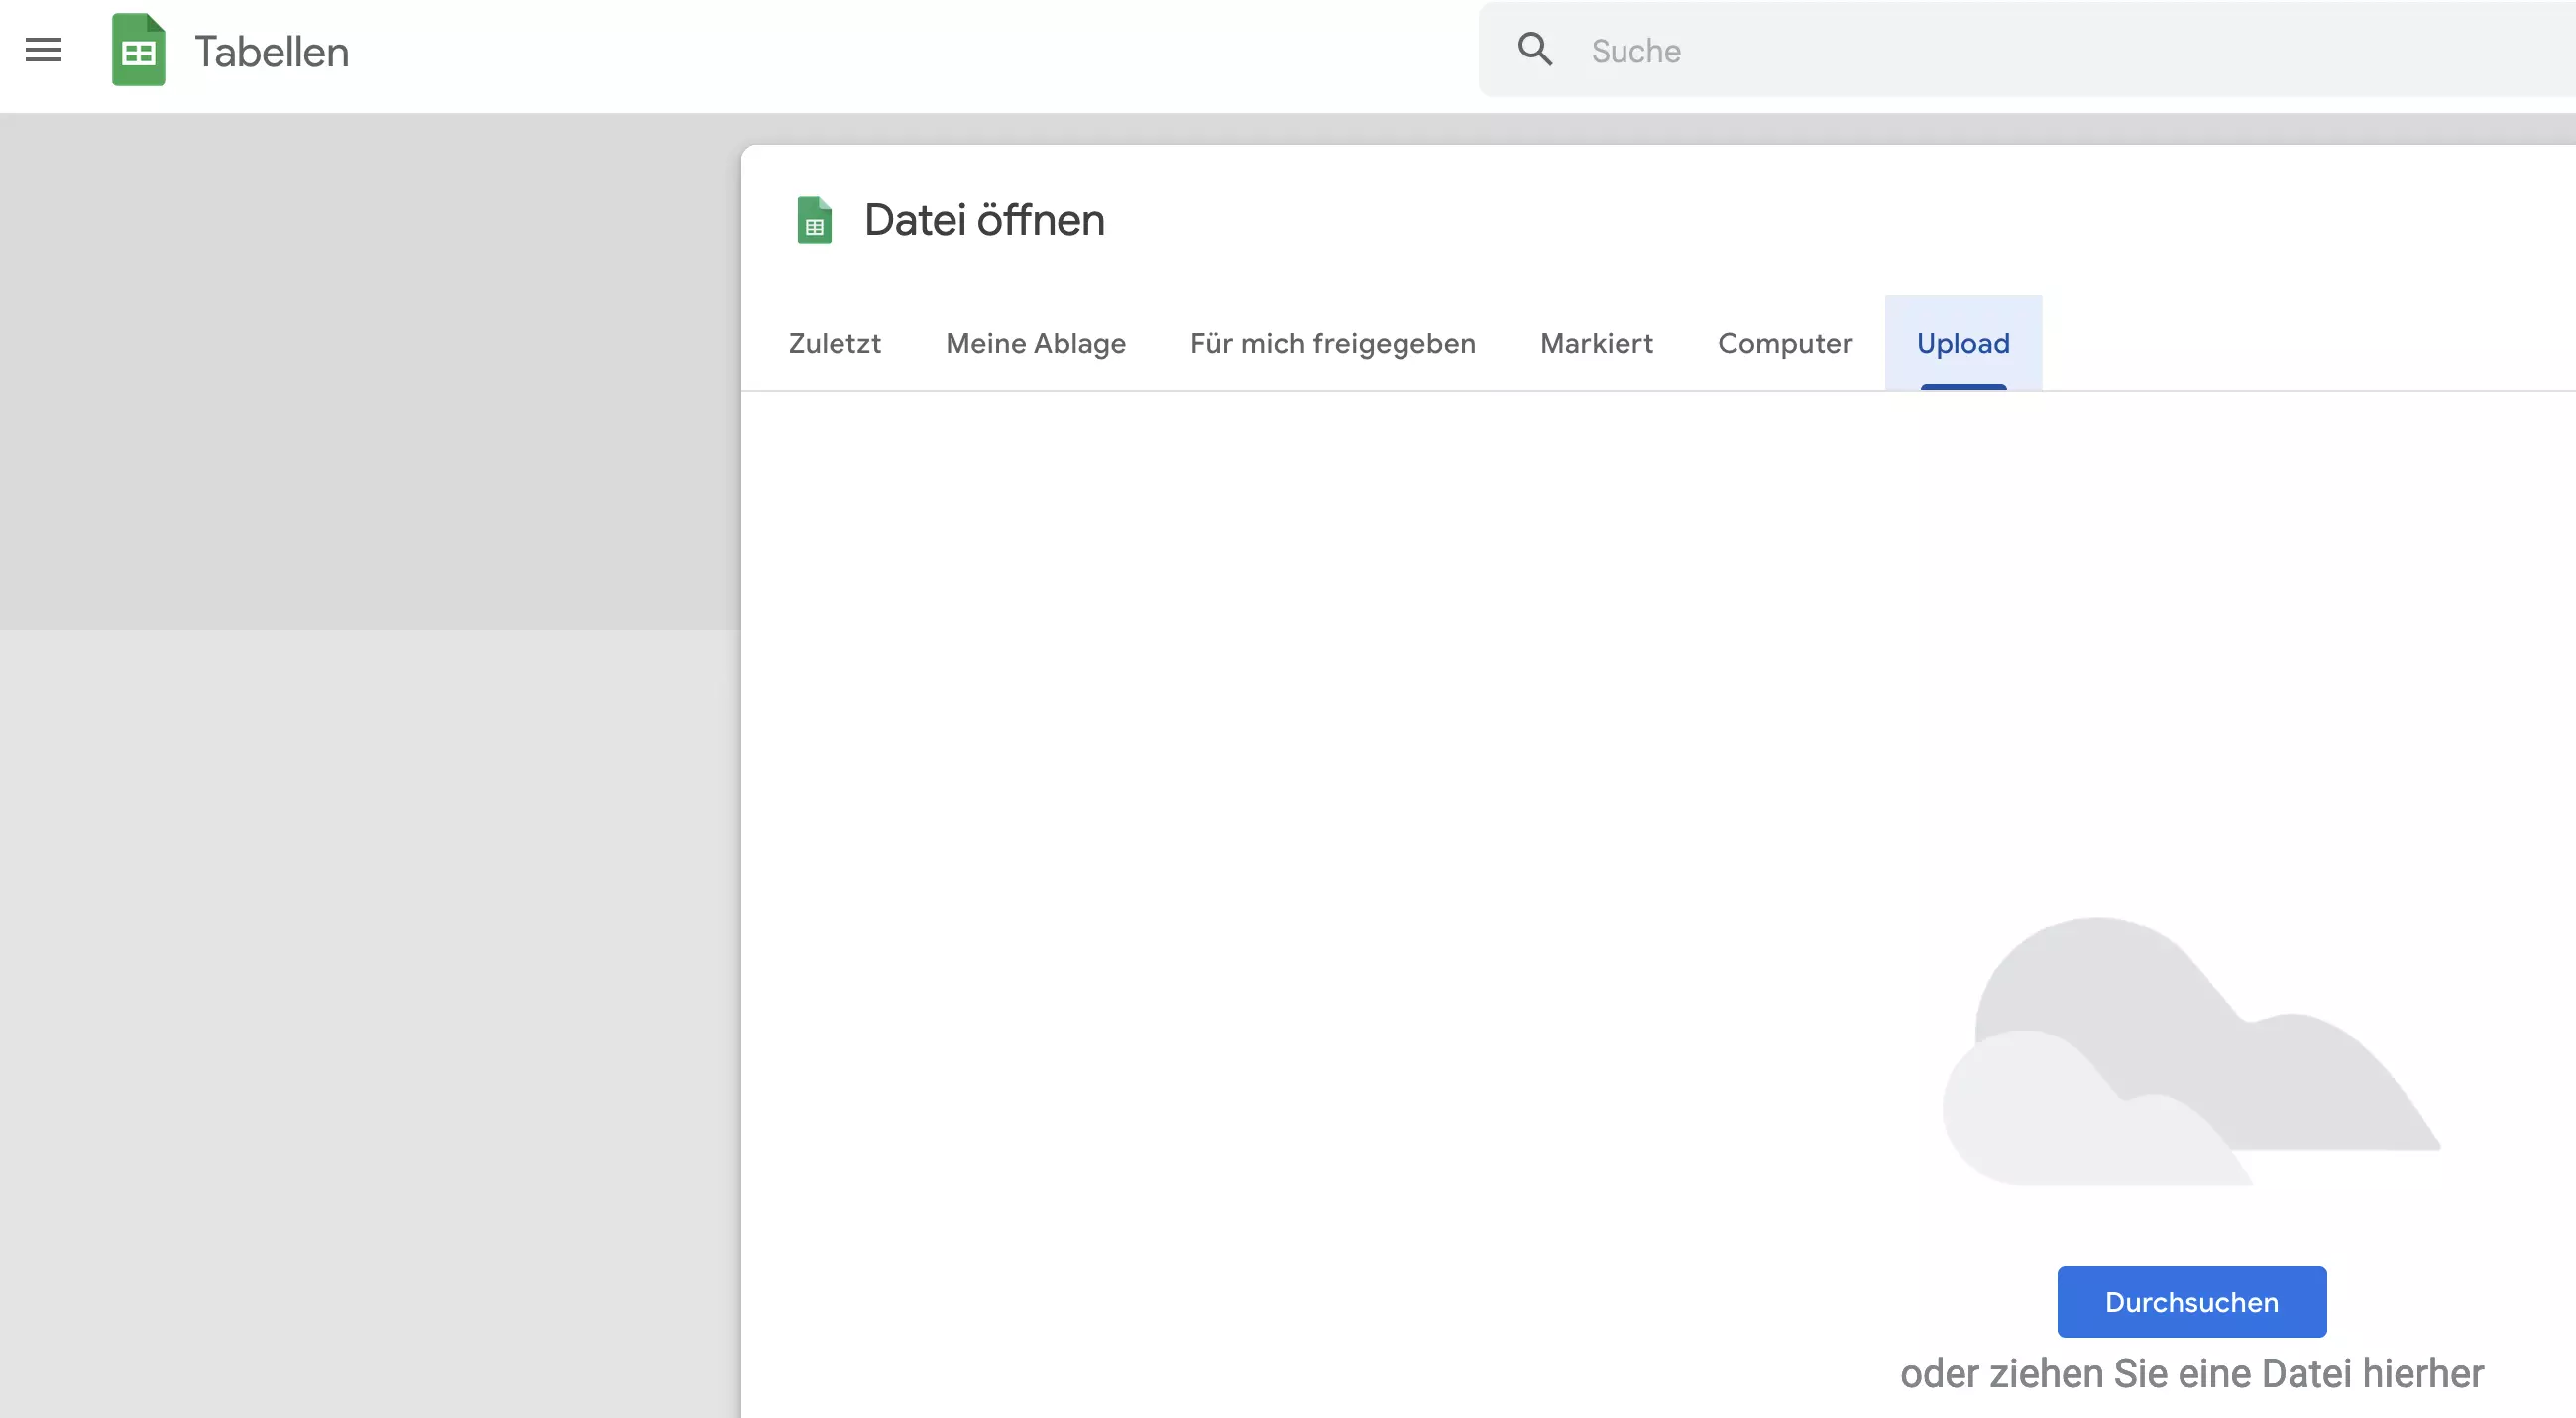This screenshot has height=1418, width=2576.
Task: Click the Google Sheets icon in header
Action: coord(136,49)
